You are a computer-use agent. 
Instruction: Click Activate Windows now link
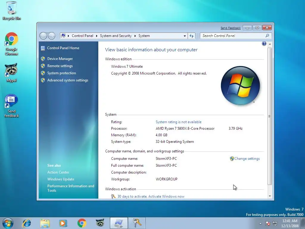166,196
